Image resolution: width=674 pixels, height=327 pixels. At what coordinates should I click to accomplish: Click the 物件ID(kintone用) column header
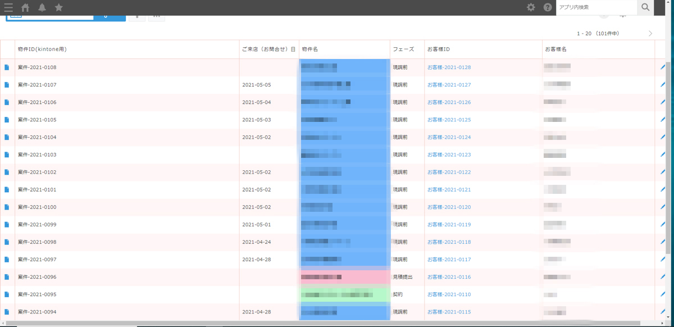click(x=42, y=49)
